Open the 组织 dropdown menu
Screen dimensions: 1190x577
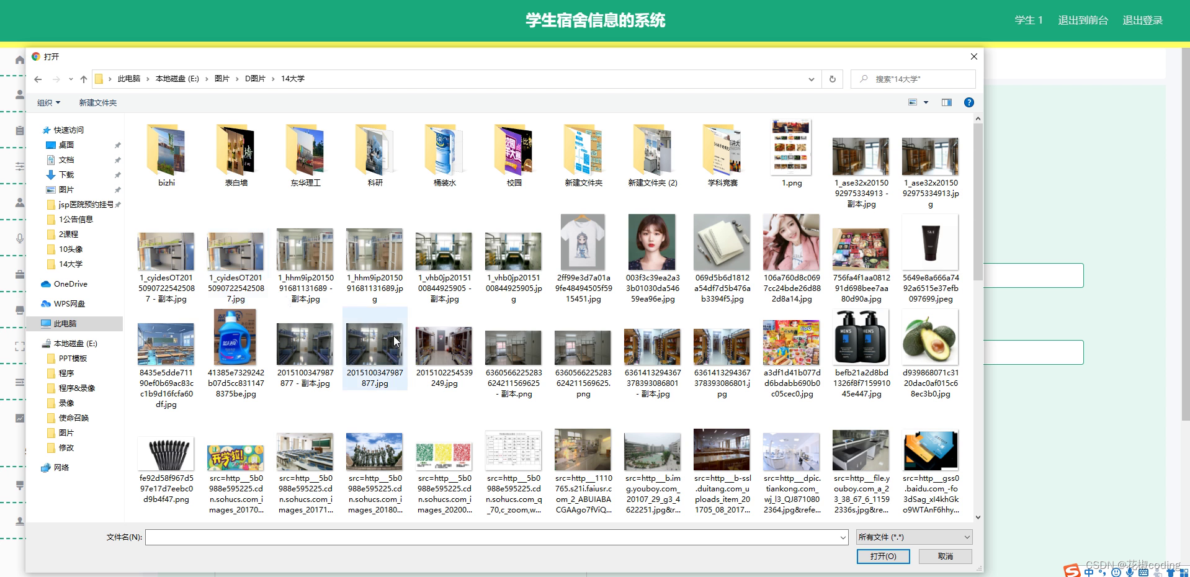click(47, 102)
